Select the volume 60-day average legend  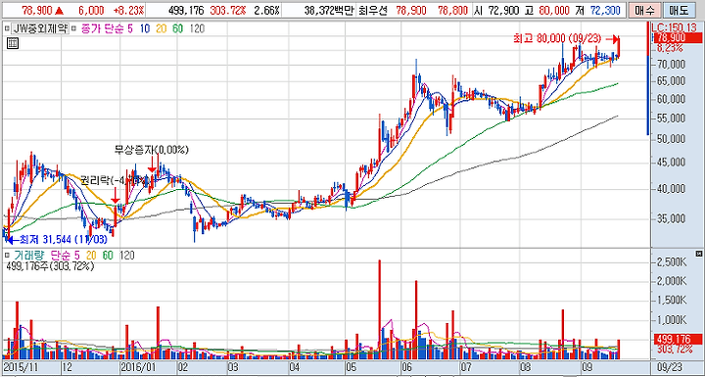point(108,255)
